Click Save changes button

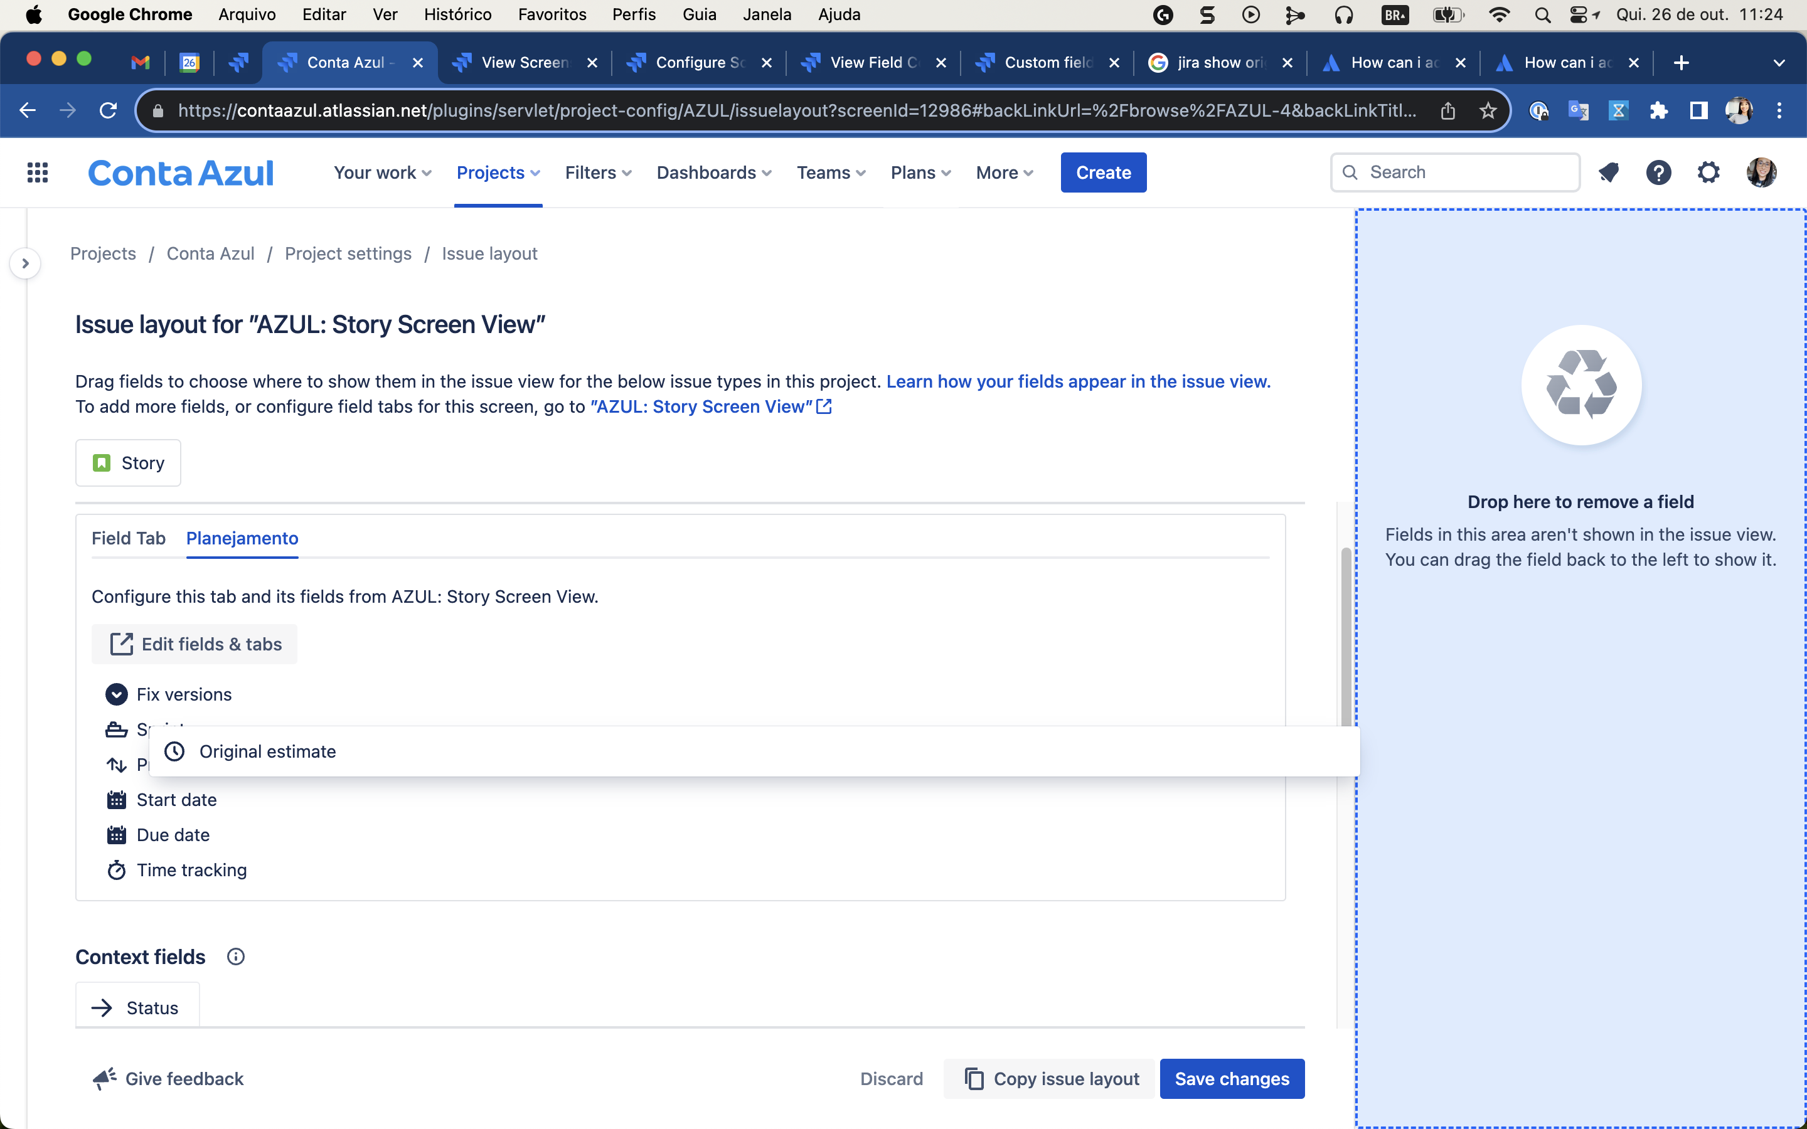pos(1231,1078)
